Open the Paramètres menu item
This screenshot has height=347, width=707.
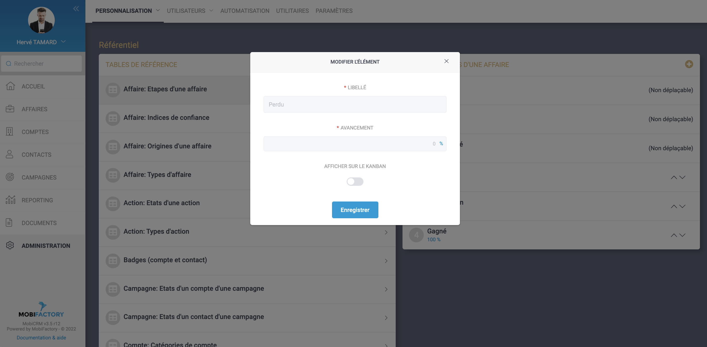point(334,11)
